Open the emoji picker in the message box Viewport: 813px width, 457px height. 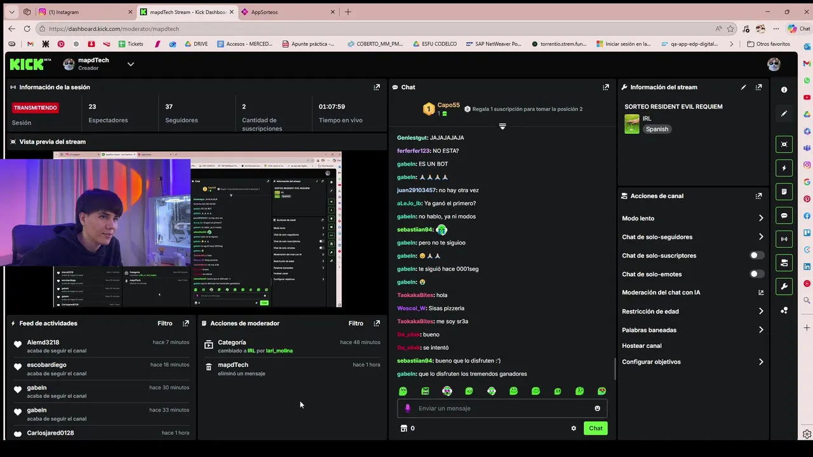click(597, 408)
